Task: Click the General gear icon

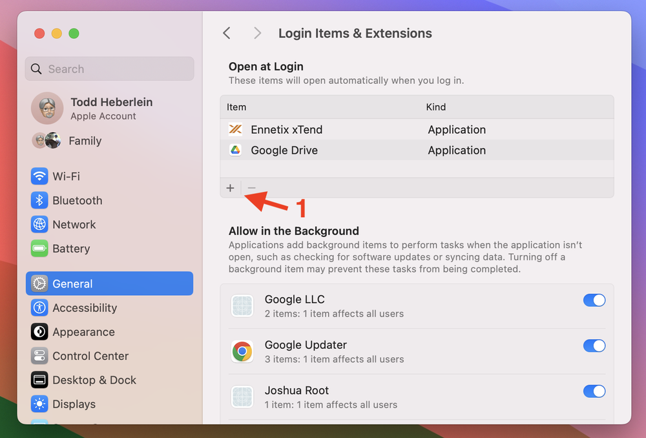Action: (39, 284)
